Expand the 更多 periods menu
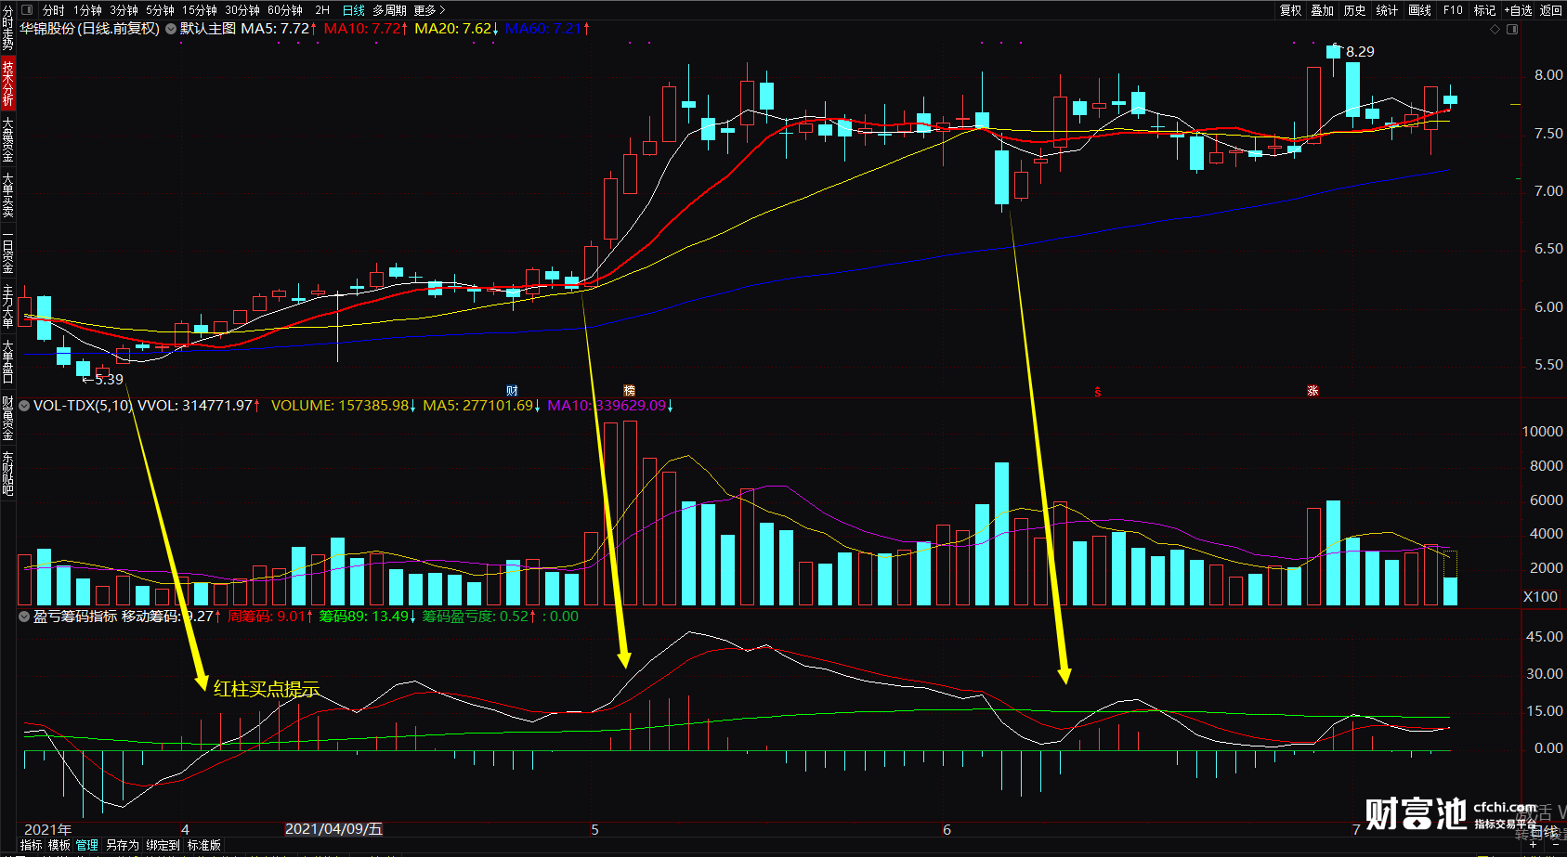Viewport: 1567px width, 857px height. [x=427, y=10]
